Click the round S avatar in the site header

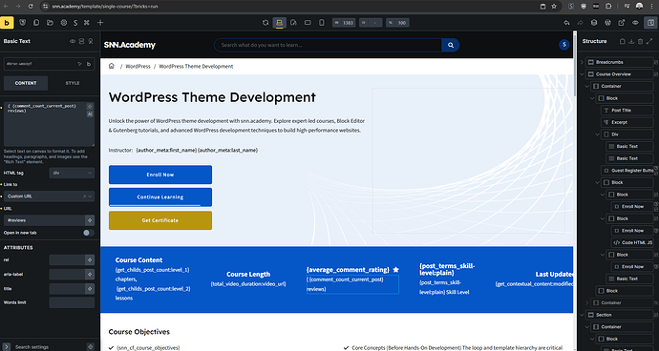(x=564, y=45)
